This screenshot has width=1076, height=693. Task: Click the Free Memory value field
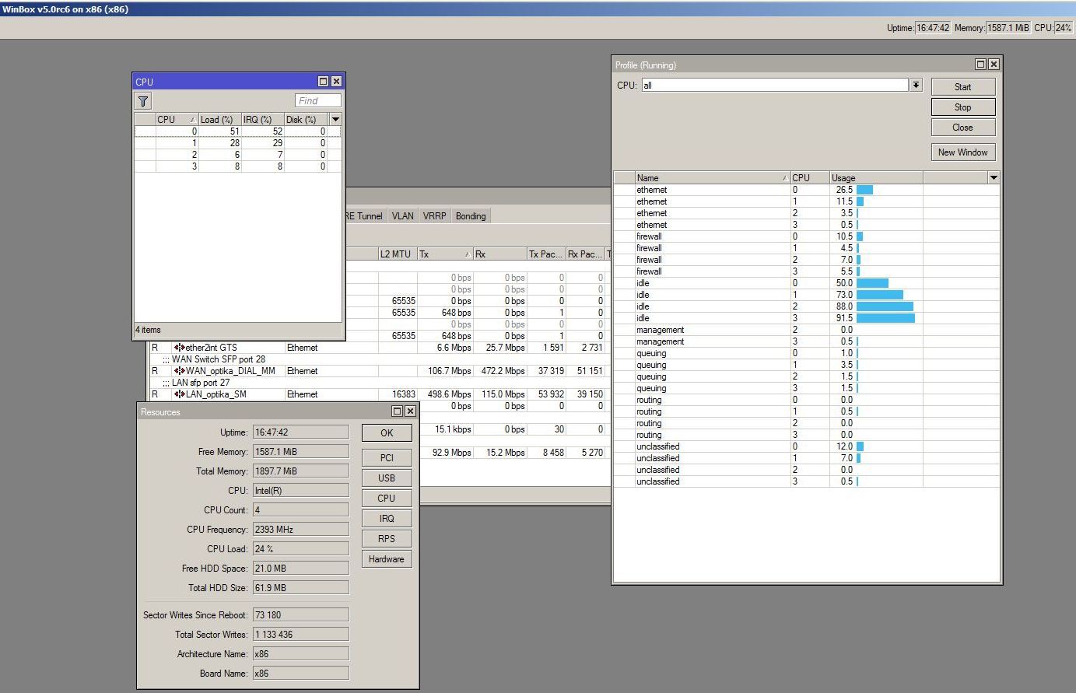[x=301, y=452]
